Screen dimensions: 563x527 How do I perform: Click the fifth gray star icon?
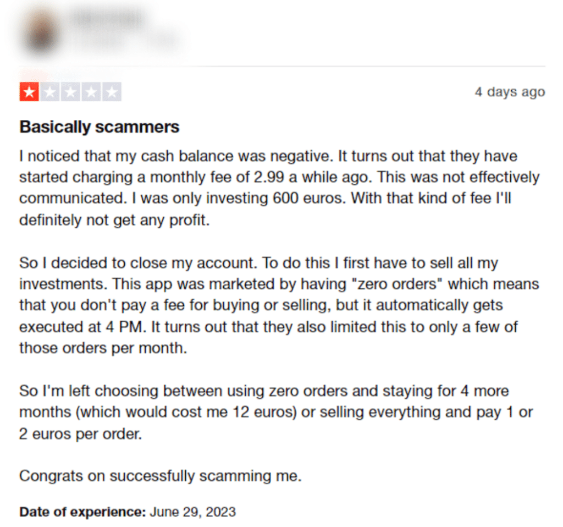pos(112,92)
